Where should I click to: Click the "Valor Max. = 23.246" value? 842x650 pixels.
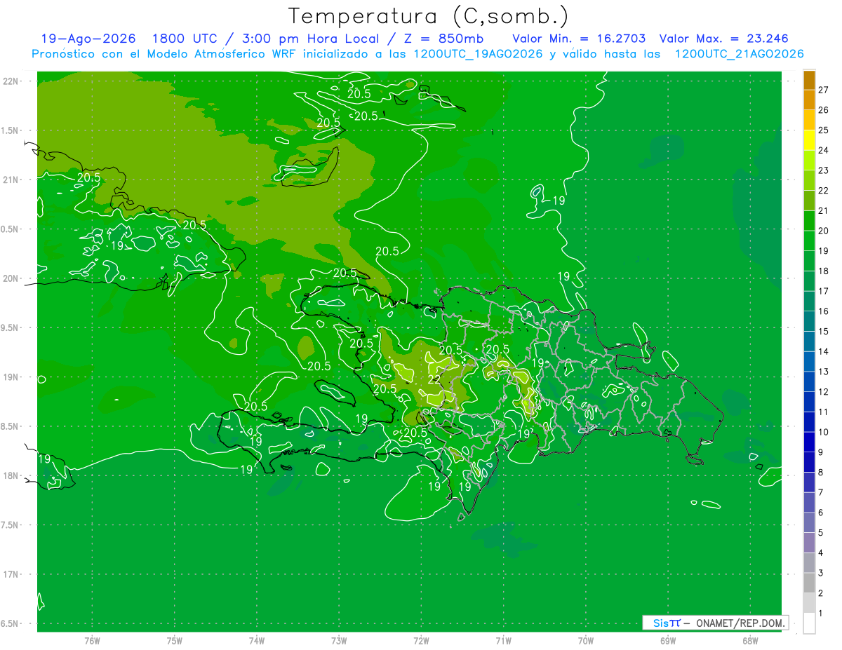click(x=723, y=39)
